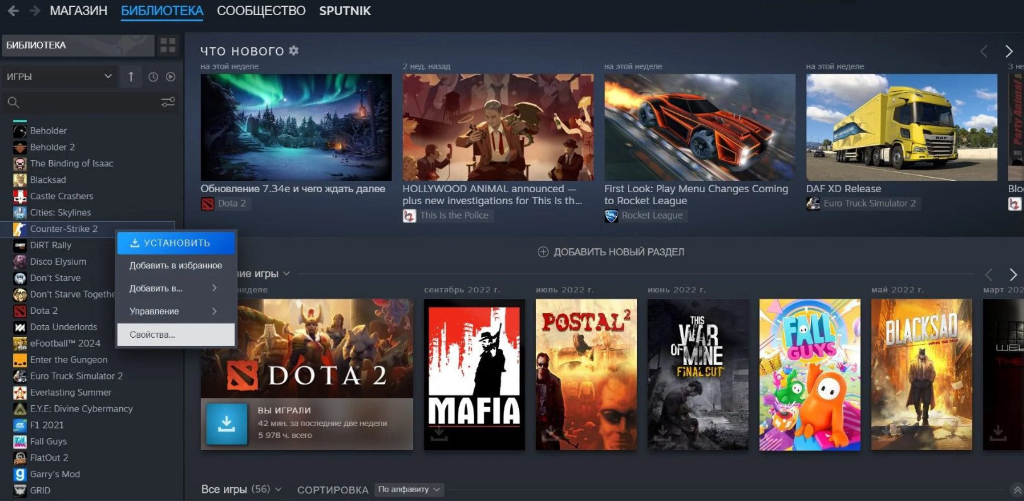Image resolution: width=1024 pixels, height=501 pixels.
Task: Click Dota 2 icon under news
Action: pos(207,204)
